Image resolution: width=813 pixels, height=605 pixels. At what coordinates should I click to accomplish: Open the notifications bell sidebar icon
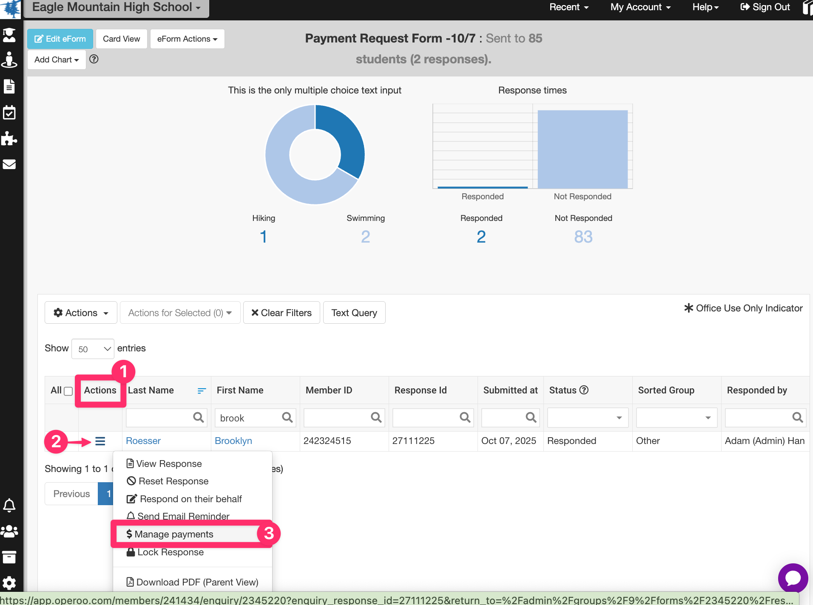click(x=9, y=506)
